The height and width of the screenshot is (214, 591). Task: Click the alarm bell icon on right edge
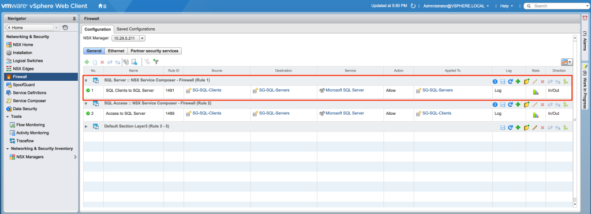tap(585, 18)
